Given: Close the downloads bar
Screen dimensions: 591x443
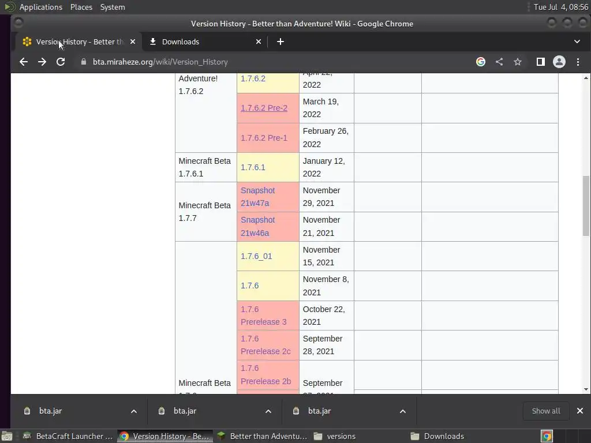Looking at the screenshot, I should click(579, 411).
